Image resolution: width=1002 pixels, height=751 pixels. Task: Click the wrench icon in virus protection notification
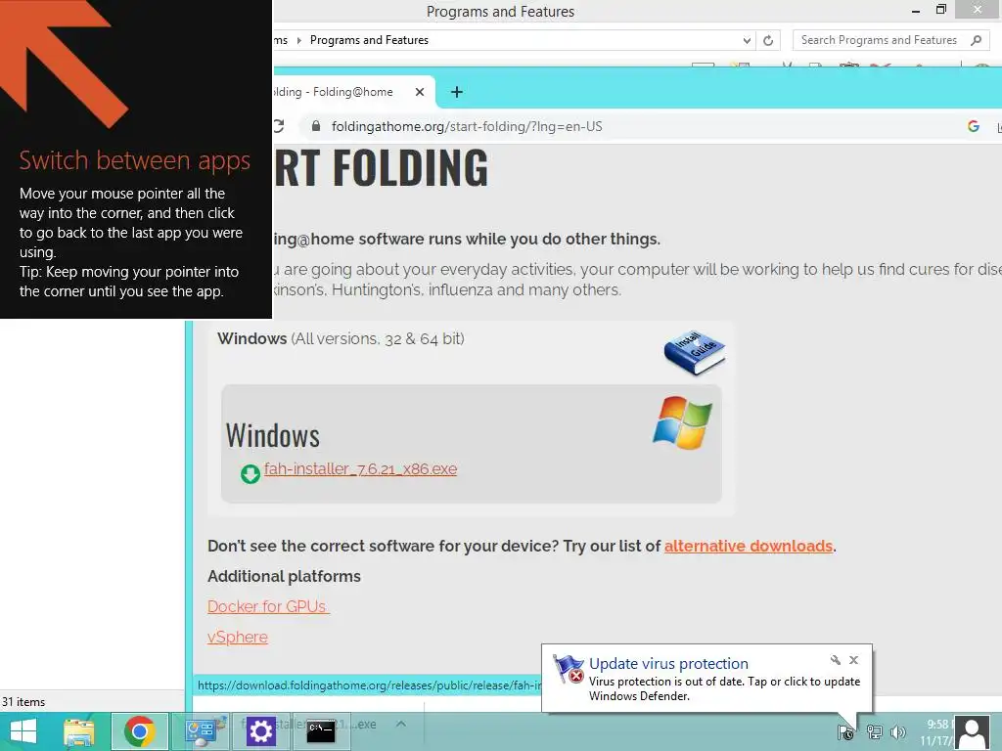click(836, 660)
